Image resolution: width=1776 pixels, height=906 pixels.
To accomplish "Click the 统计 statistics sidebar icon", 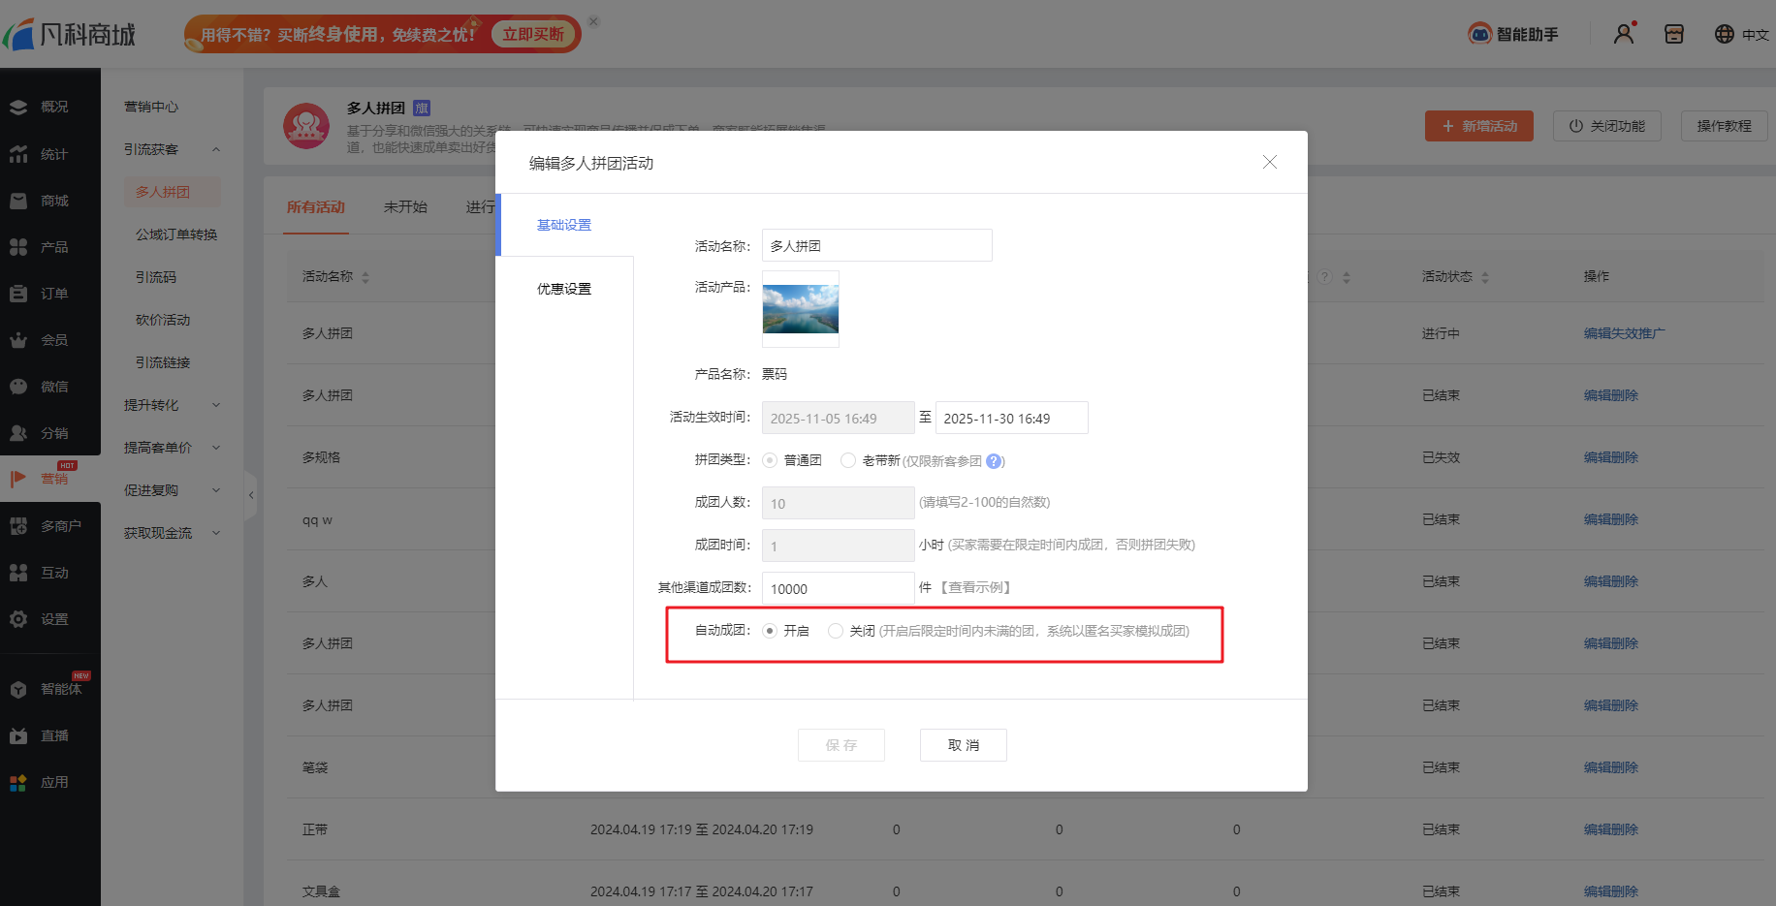I will pos(18,154).
